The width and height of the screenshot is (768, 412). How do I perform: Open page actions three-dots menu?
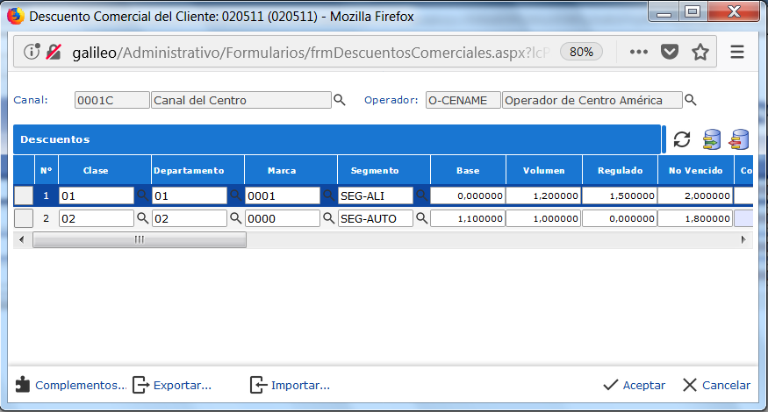(639, 52)
